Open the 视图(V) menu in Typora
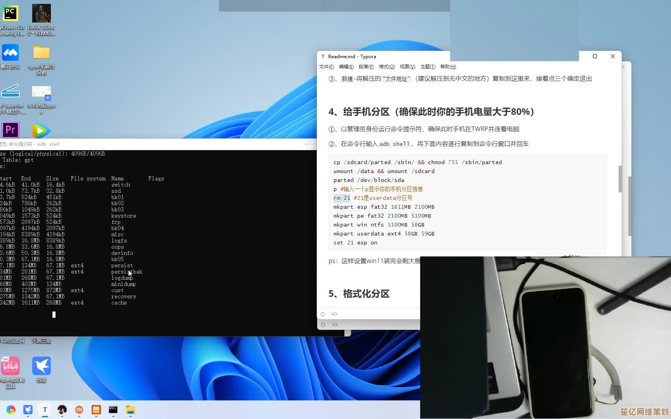Image resolution: width=671 pixels, height=419 pixels. click(x=407, y=66)
